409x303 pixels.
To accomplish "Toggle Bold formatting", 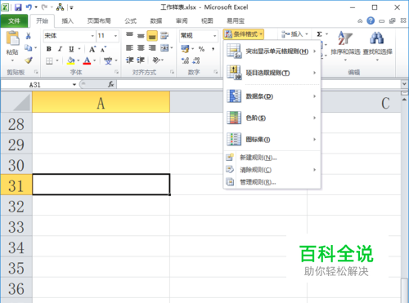I will tap(49, 49).
